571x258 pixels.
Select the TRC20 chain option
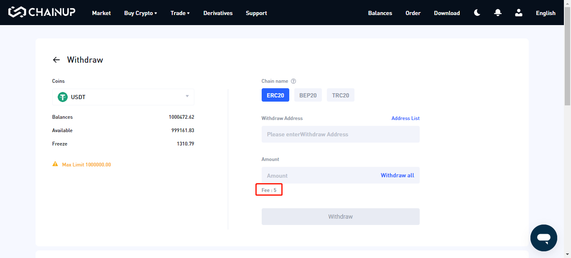tap(340, 95)
